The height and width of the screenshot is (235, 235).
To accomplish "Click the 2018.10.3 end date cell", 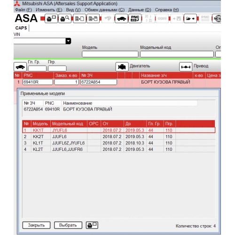I will pos(135,143).
